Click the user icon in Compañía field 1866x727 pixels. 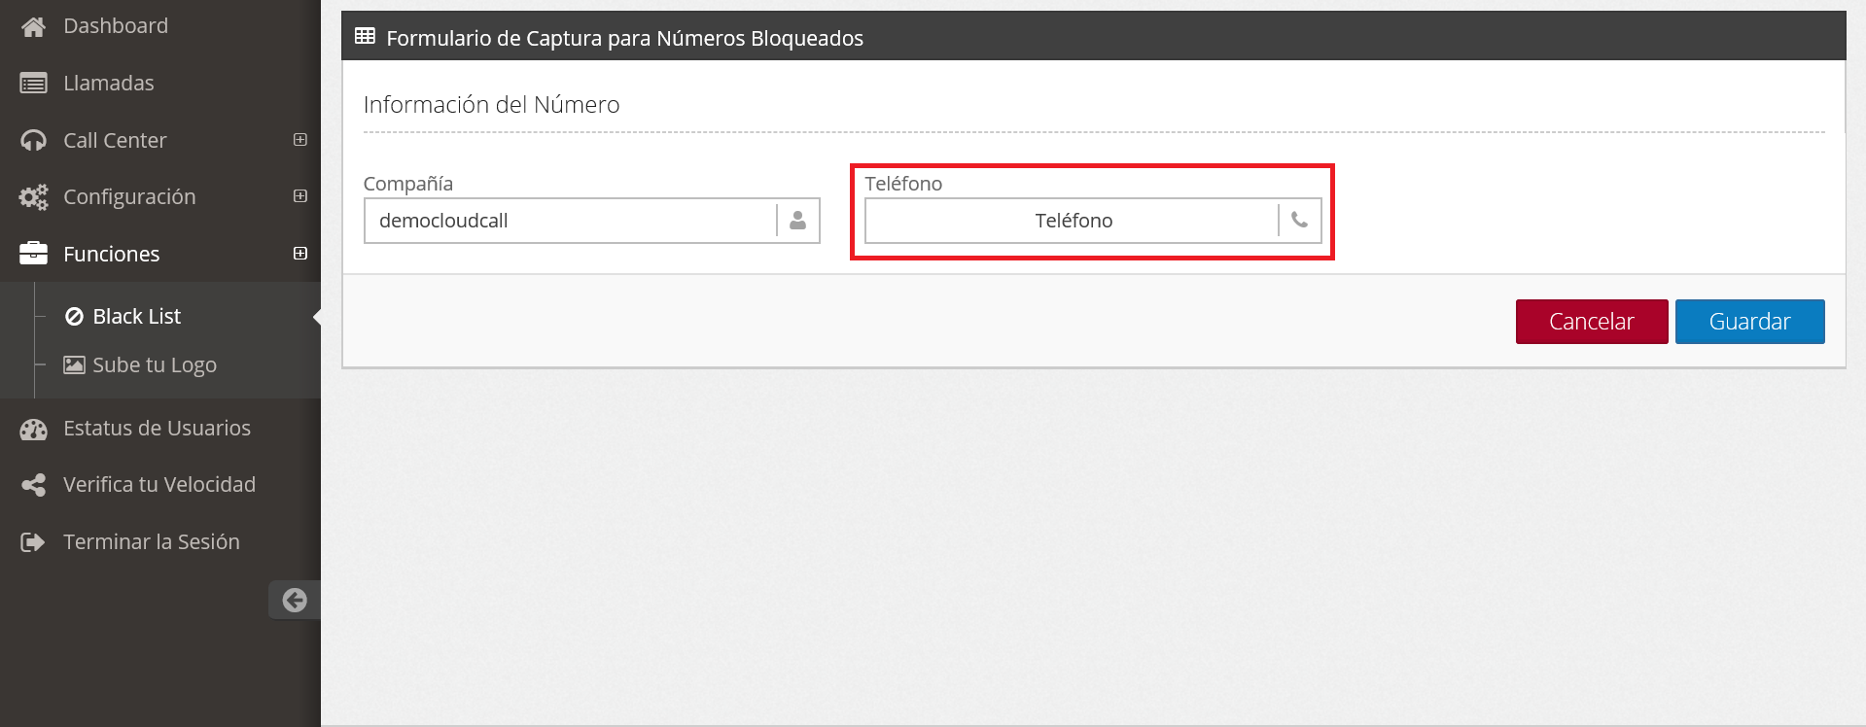pyautogui.click(x=798, y=221)
